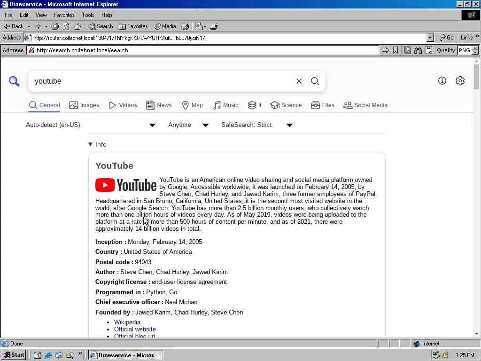The height and width of the screenshot is (361, 481).
Task: Click Internet Explorer quick launch icon
Action: (x=48, y=355)
